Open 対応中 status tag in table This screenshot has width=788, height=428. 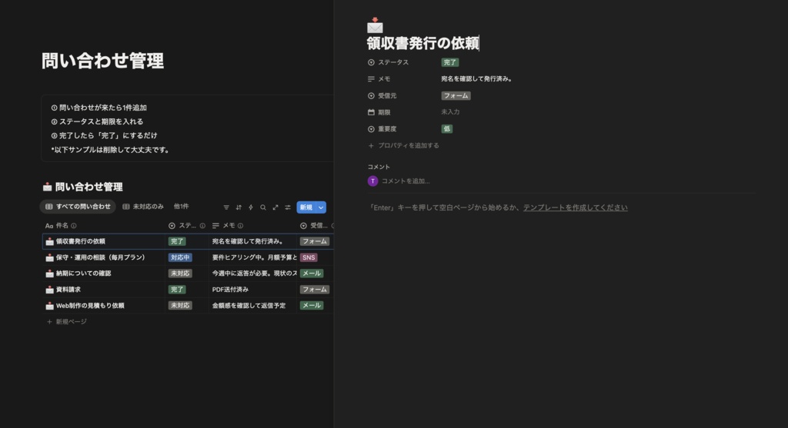(x=180, y=257)
